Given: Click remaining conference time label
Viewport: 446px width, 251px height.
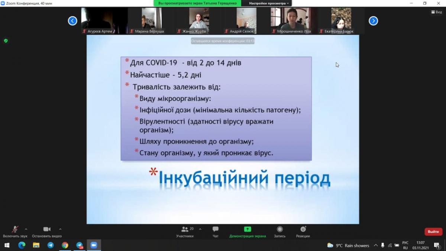Looking at the screenshot, I should [223, 41].
